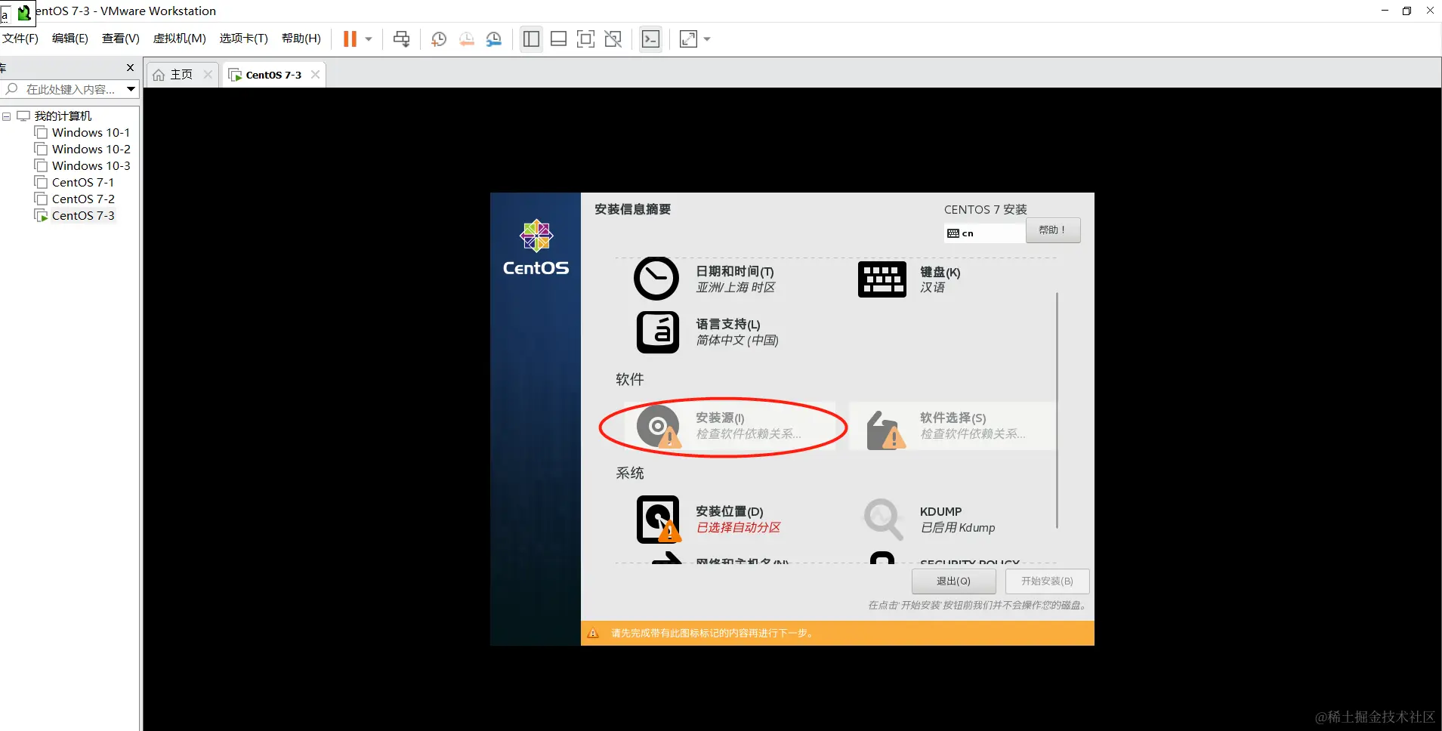Enter full screen mode
Image resolution: width=1442 pixels, height=731 pixels.
[586, 39]
